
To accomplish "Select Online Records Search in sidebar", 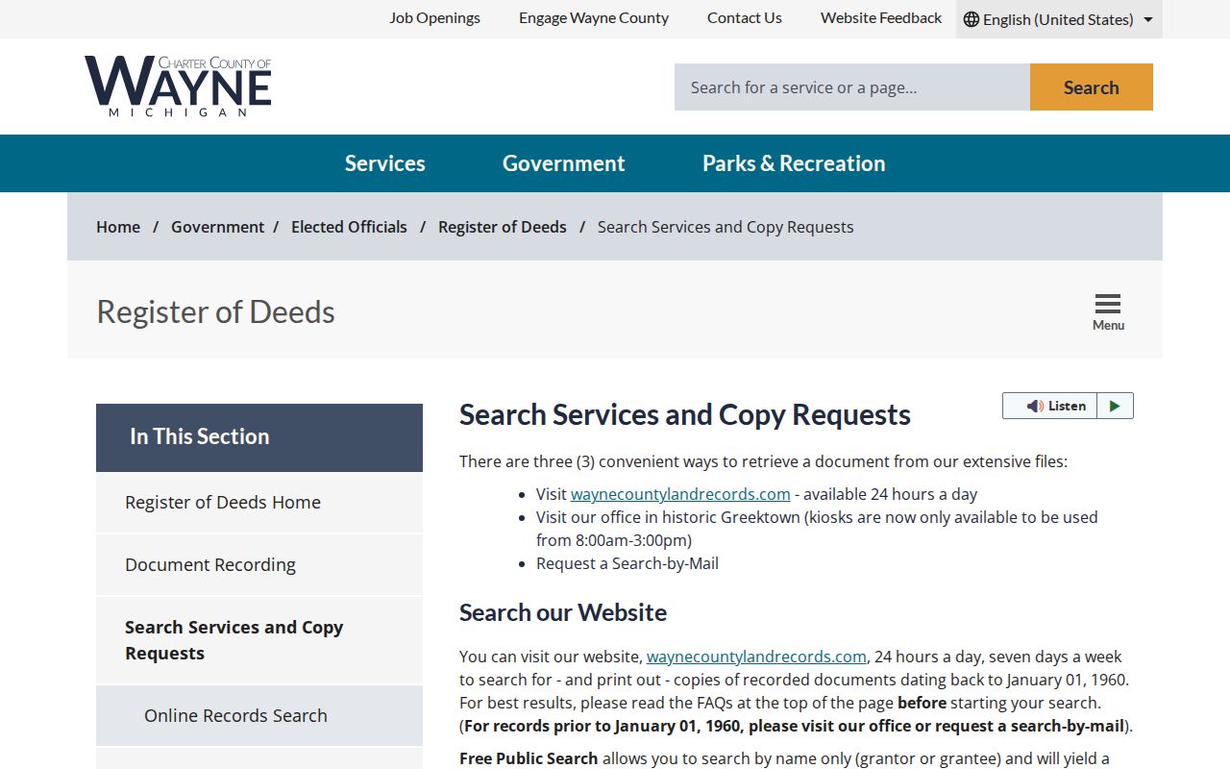I will point(259,716).
